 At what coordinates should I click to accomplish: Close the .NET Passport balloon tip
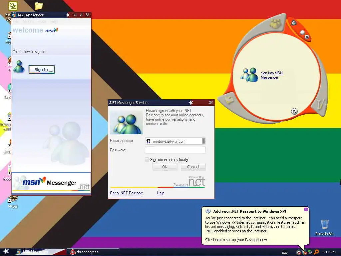(x=306, y=209)
